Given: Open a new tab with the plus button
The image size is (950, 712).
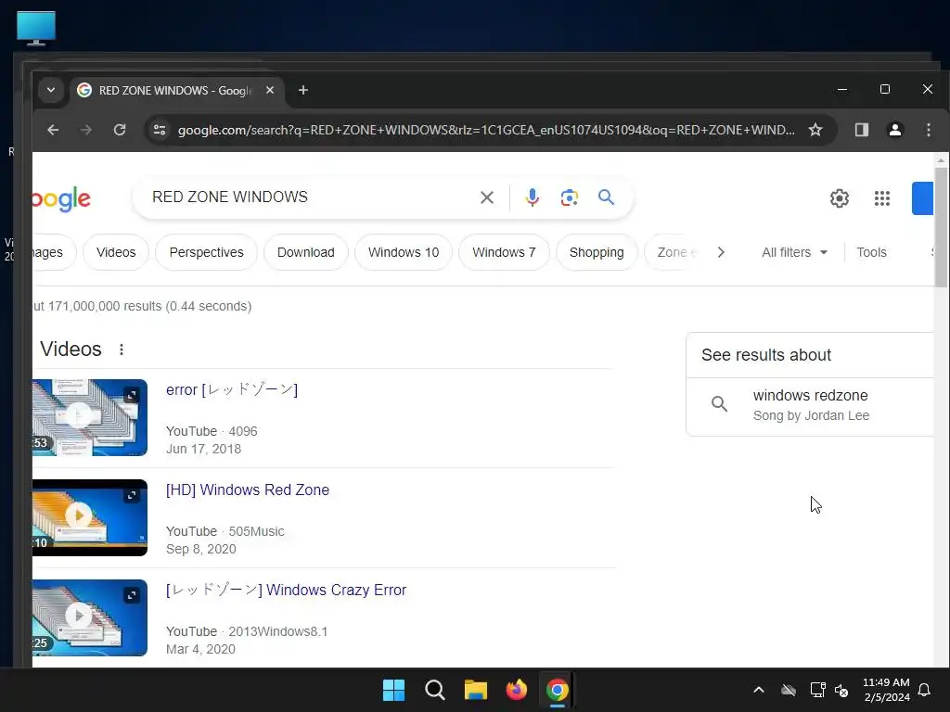Looking at the screenshot, I should click(303, 90).
